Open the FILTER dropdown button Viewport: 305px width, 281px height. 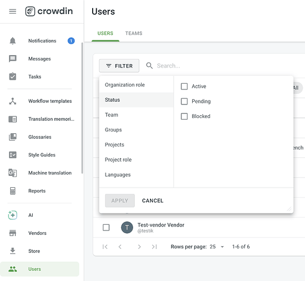[119, 66]
